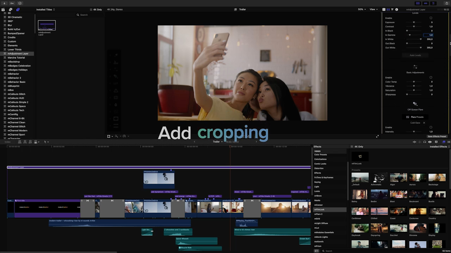Click the transform tool icon below viewer
451x253 pixels.
coord(109,136)
